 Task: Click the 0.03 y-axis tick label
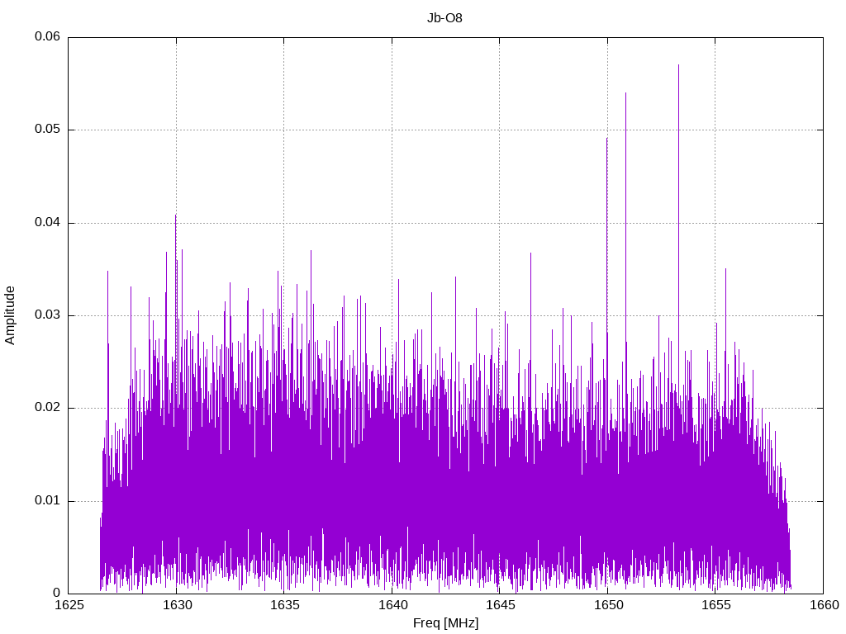coord(47,315)
